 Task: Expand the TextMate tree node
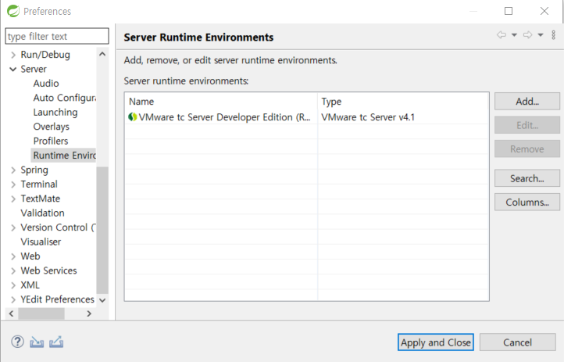[13, 199]
